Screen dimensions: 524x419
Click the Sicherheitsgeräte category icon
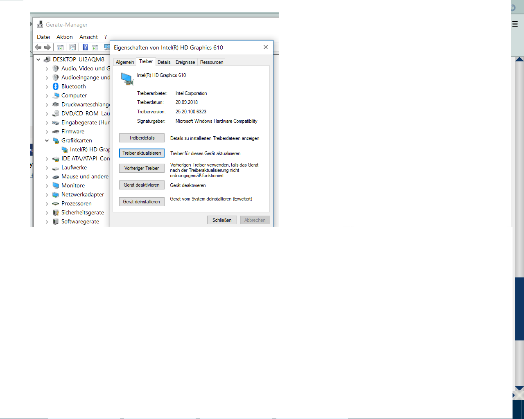[x=56, y=212]
